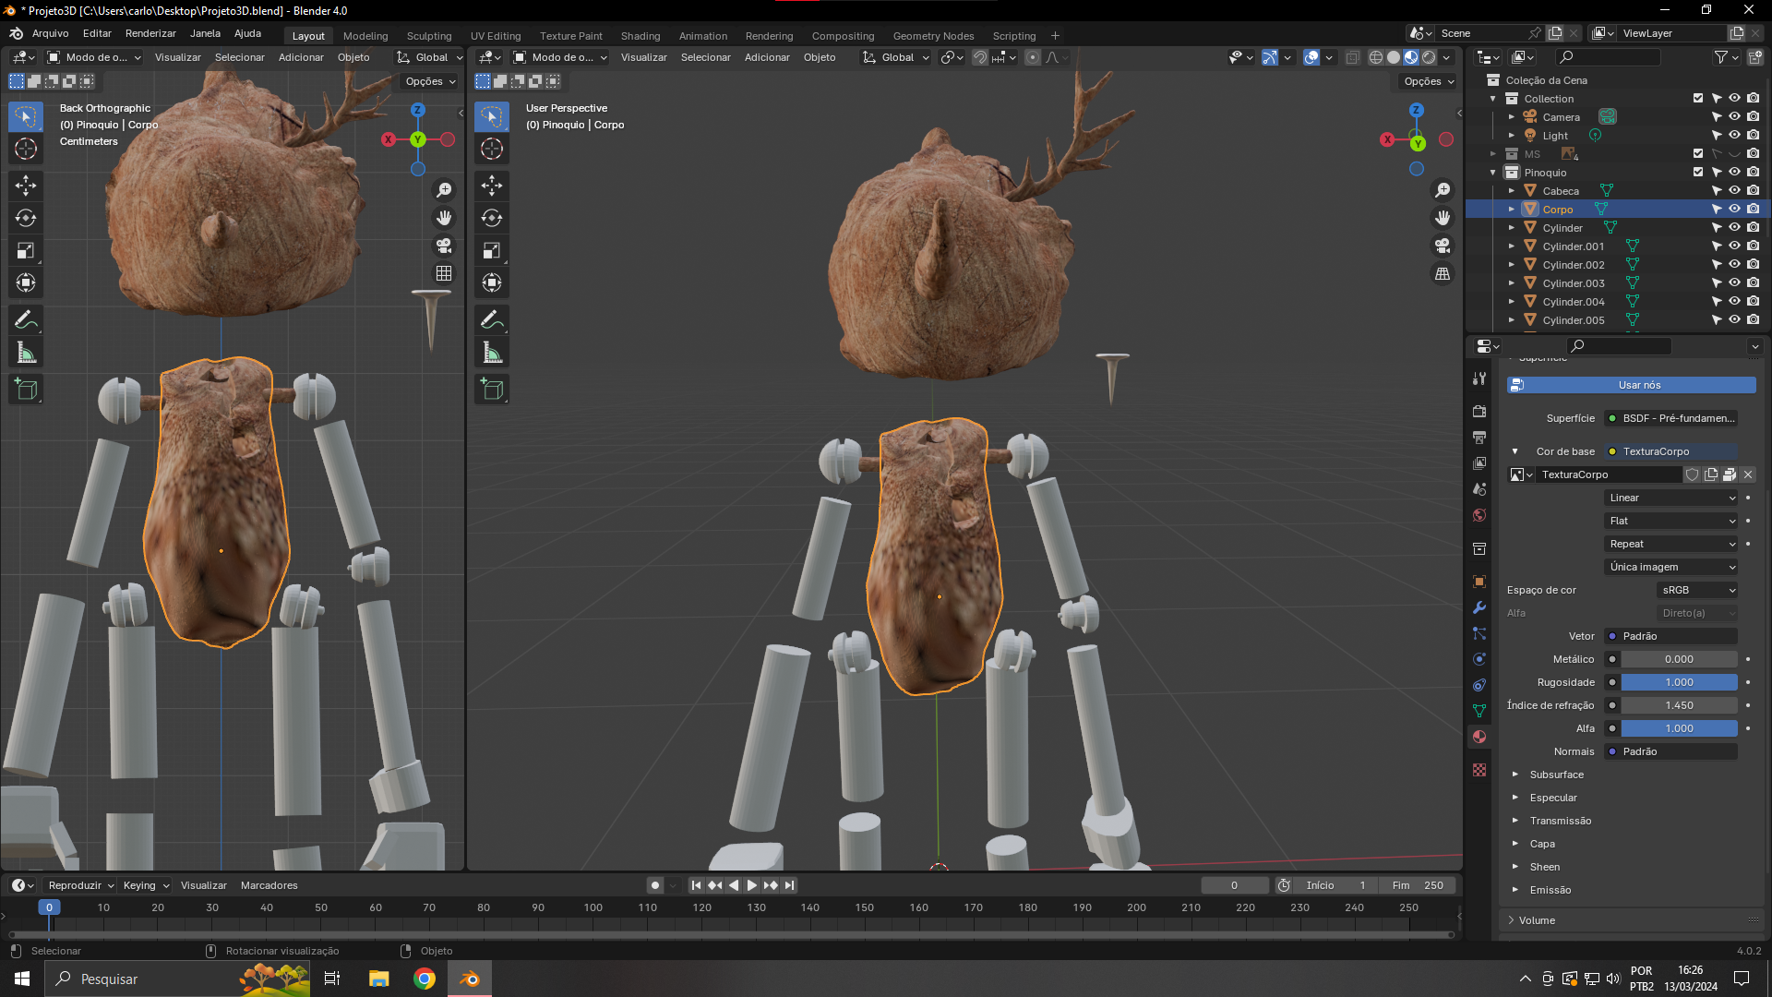
Task: Select the Rotate tool in left viewport
Action: pos(26,218)
